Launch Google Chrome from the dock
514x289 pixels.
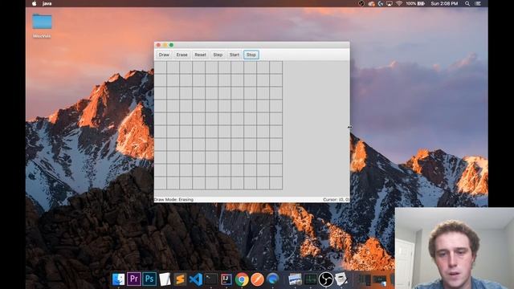pos(242,279)
